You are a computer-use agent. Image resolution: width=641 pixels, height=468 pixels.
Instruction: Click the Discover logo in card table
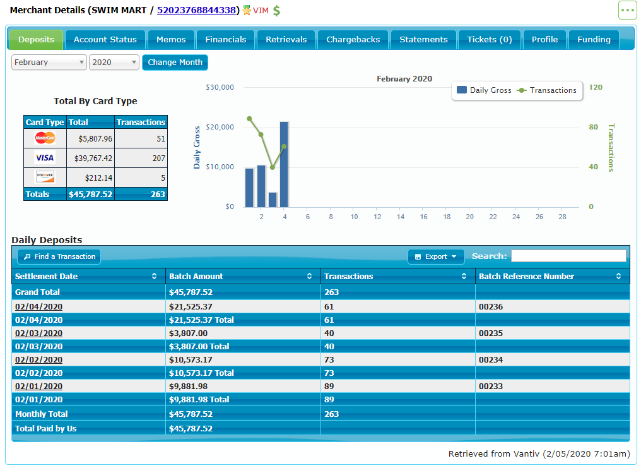[x=45, y=177]
